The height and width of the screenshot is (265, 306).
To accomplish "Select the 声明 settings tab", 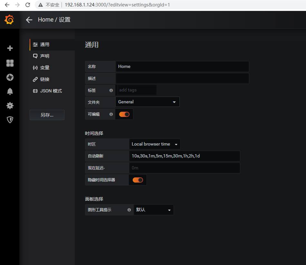I will pos(52,56).
